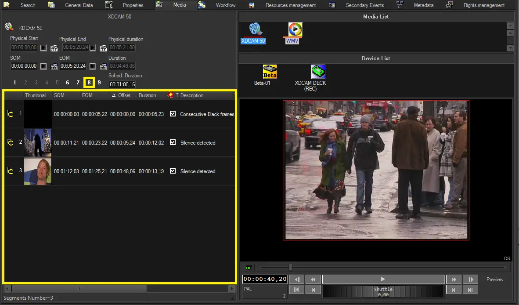Open the Workflow tab

225,5
